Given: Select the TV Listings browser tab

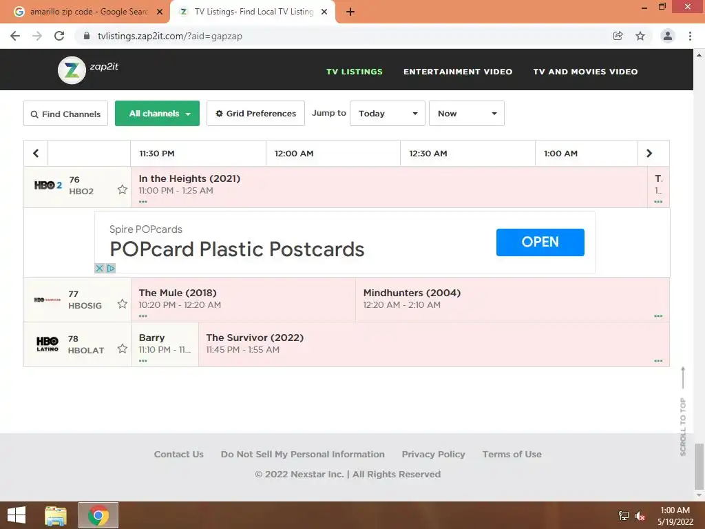Looking at the screenshot, I should (253, 12).
